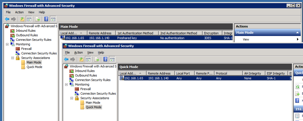Open Help menu in back window
Screen dimensions: 303x121
coord(42,12)
